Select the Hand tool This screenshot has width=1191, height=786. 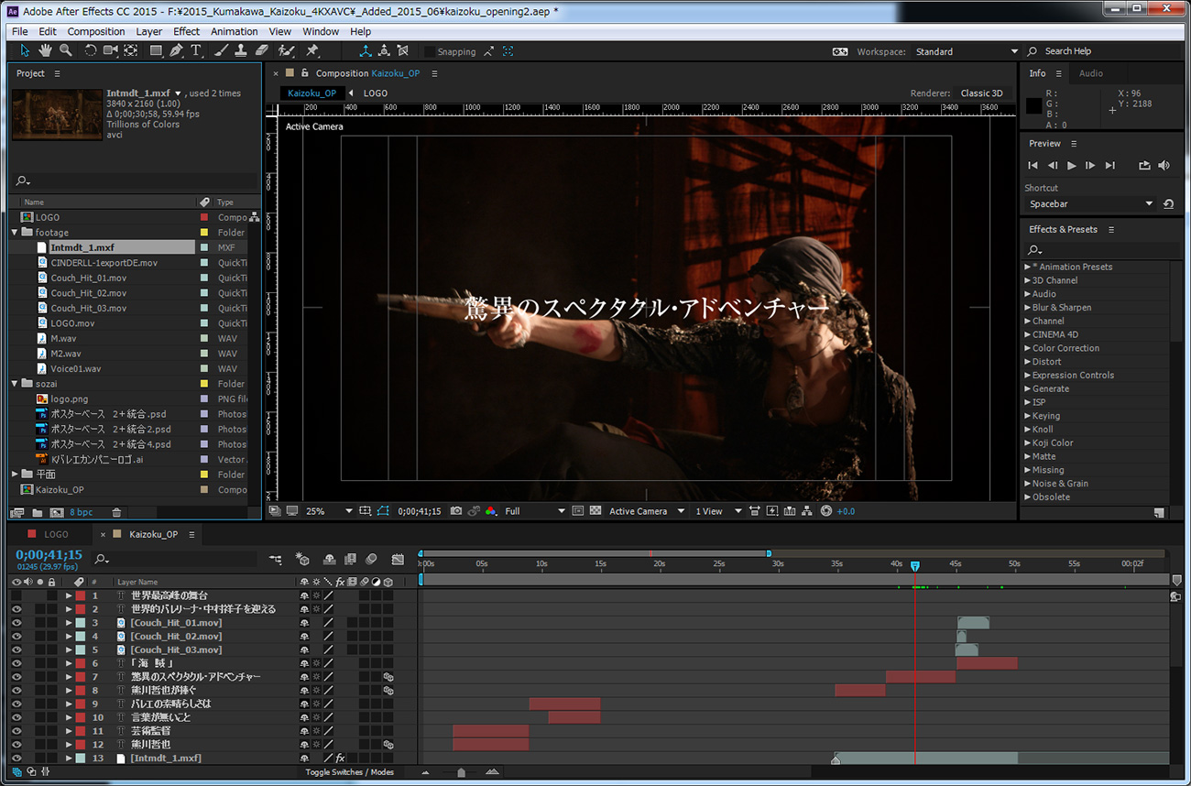[45, 50]
